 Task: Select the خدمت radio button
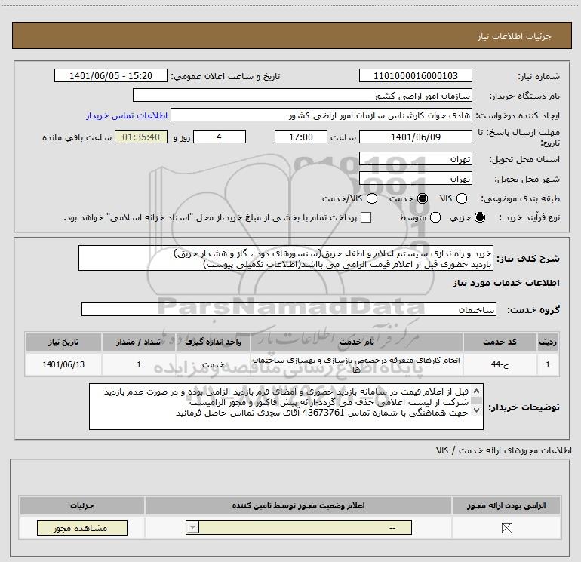click(423, 198)
